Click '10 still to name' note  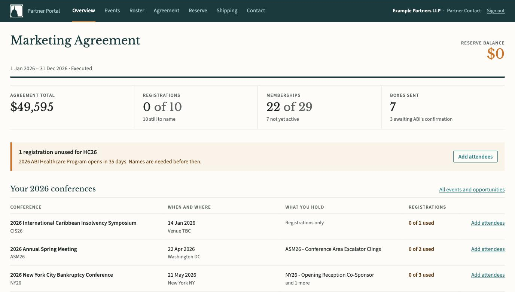coord(159,119)
